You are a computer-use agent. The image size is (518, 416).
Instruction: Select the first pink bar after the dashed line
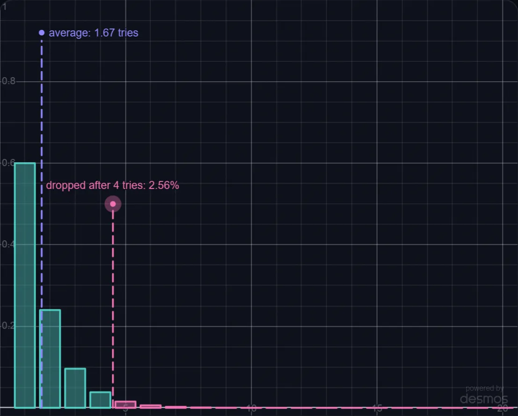click(x=125, y=404)
